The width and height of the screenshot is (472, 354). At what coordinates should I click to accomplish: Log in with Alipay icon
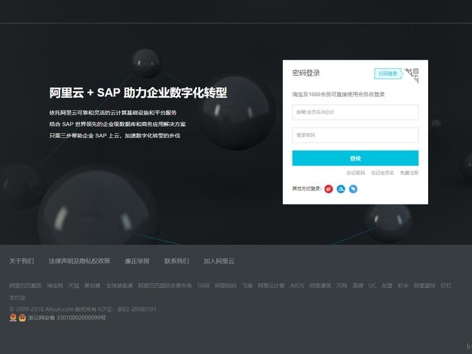(341, 189)
